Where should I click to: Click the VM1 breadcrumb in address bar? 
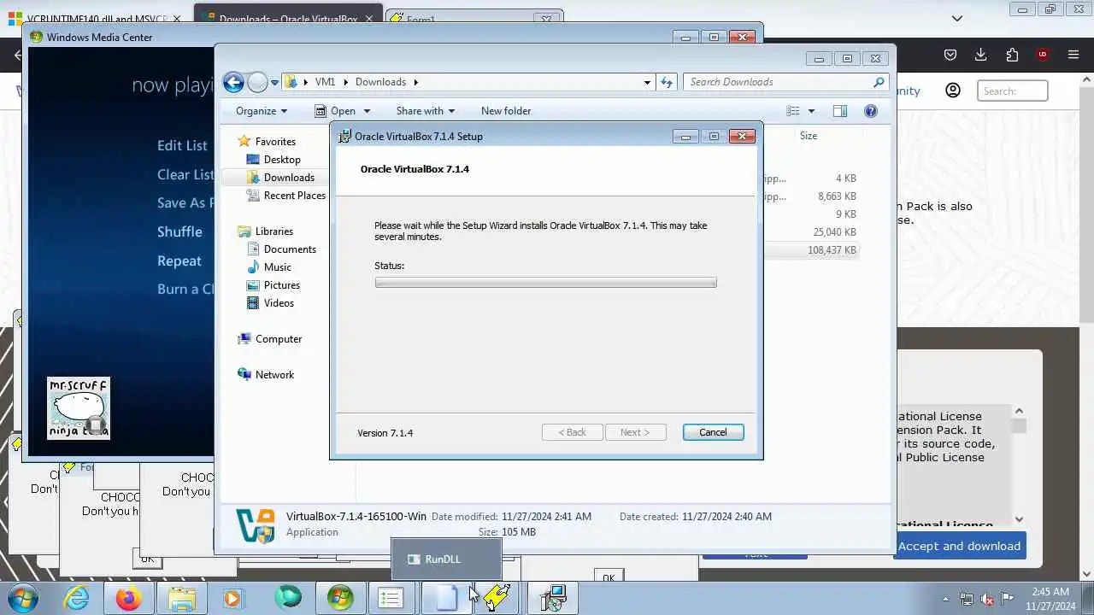point(325,82)
